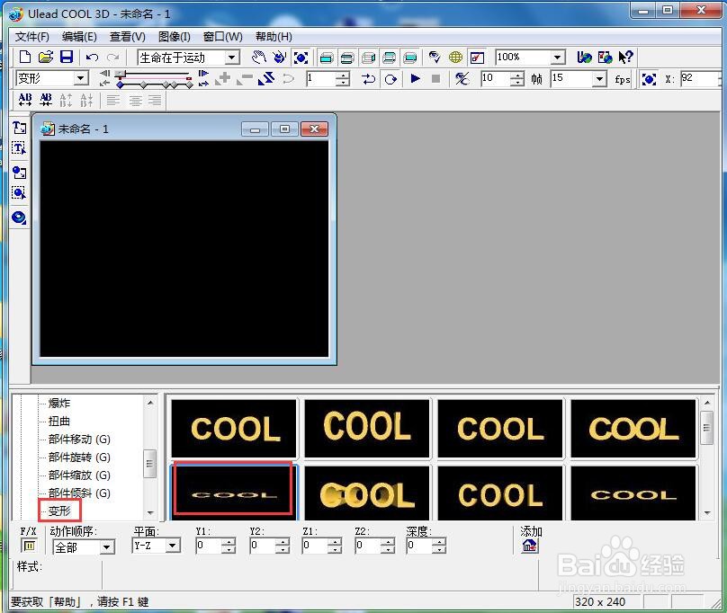The image size is (727, 613).
Task: Click the total frames stepper next to 10
Action: [516, 78]
